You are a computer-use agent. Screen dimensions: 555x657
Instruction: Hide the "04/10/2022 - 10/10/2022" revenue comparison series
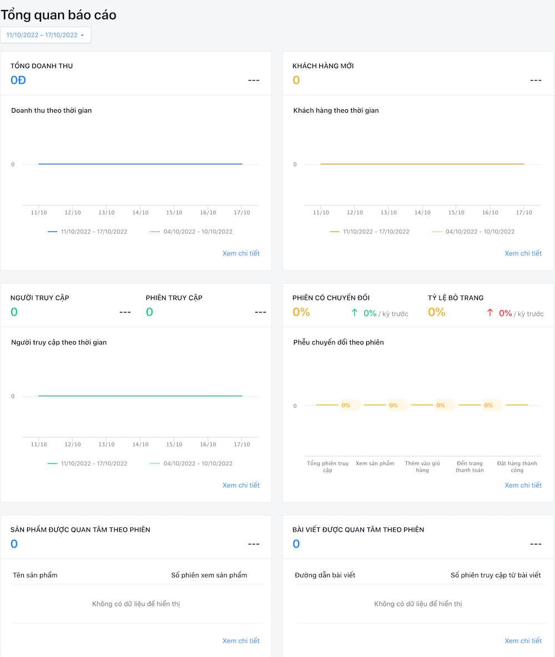click(x=196, y=231)
